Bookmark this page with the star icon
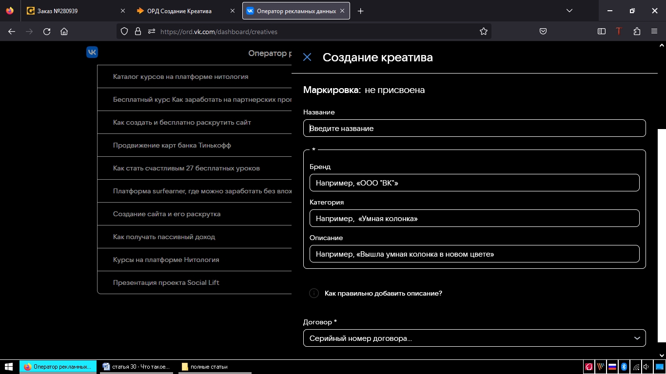The height and width of the screenshot is (374, 666). tap(484, 32)
